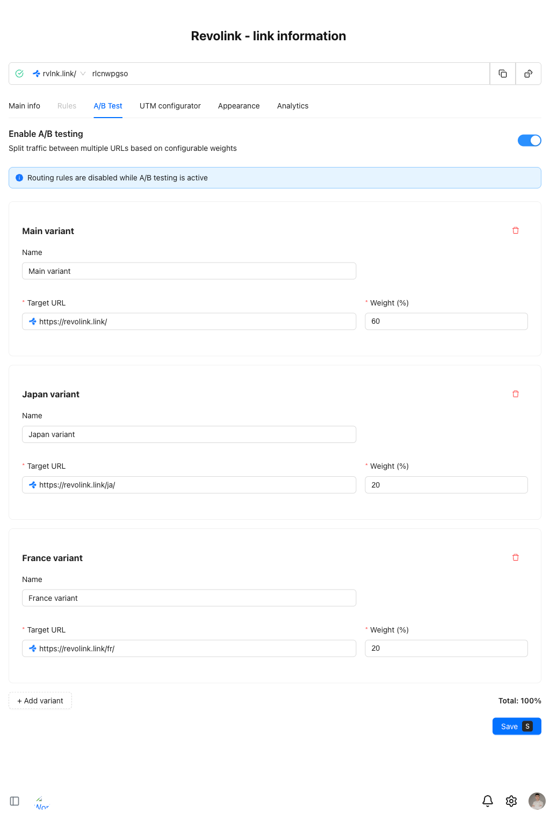Save the A/B test configuration
The width and height of the screenshot is (550, 814).
(517, 726)
